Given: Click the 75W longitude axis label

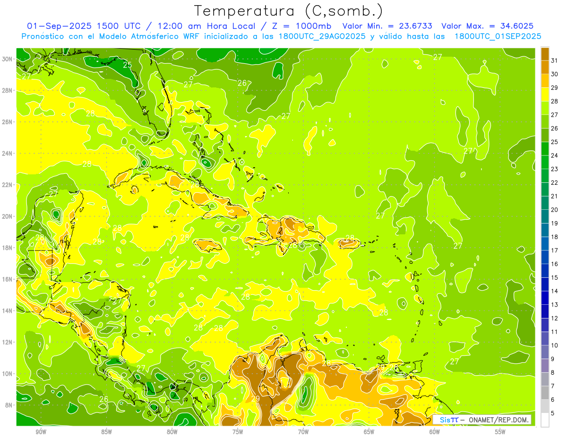Looking at the screenshot, I should (x=238, y=432).
